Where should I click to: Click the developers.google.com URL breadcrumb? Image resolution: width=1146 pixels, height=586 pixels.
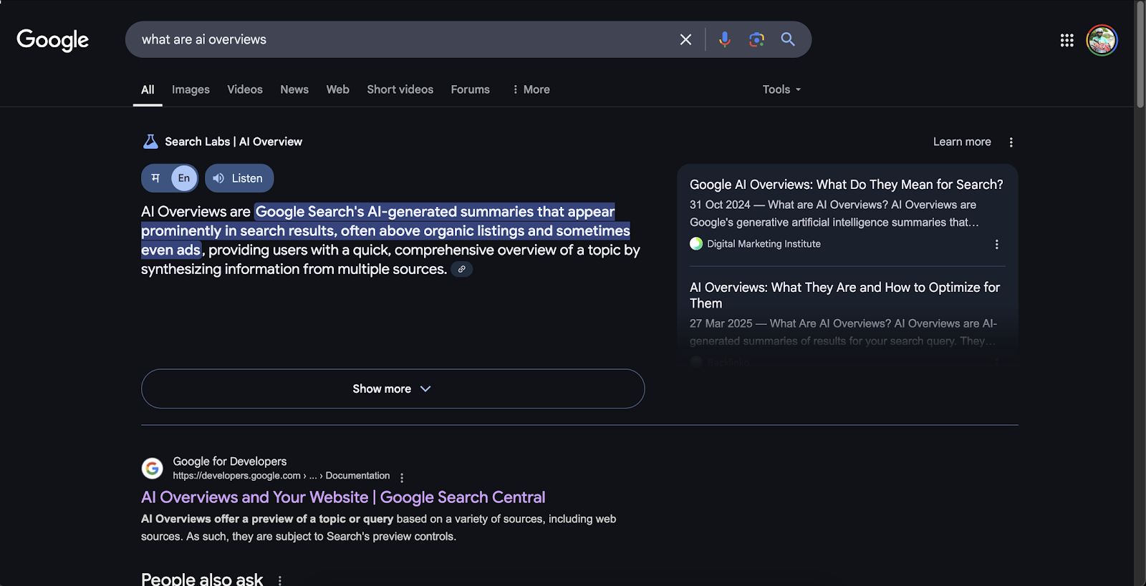click(281, 476)
